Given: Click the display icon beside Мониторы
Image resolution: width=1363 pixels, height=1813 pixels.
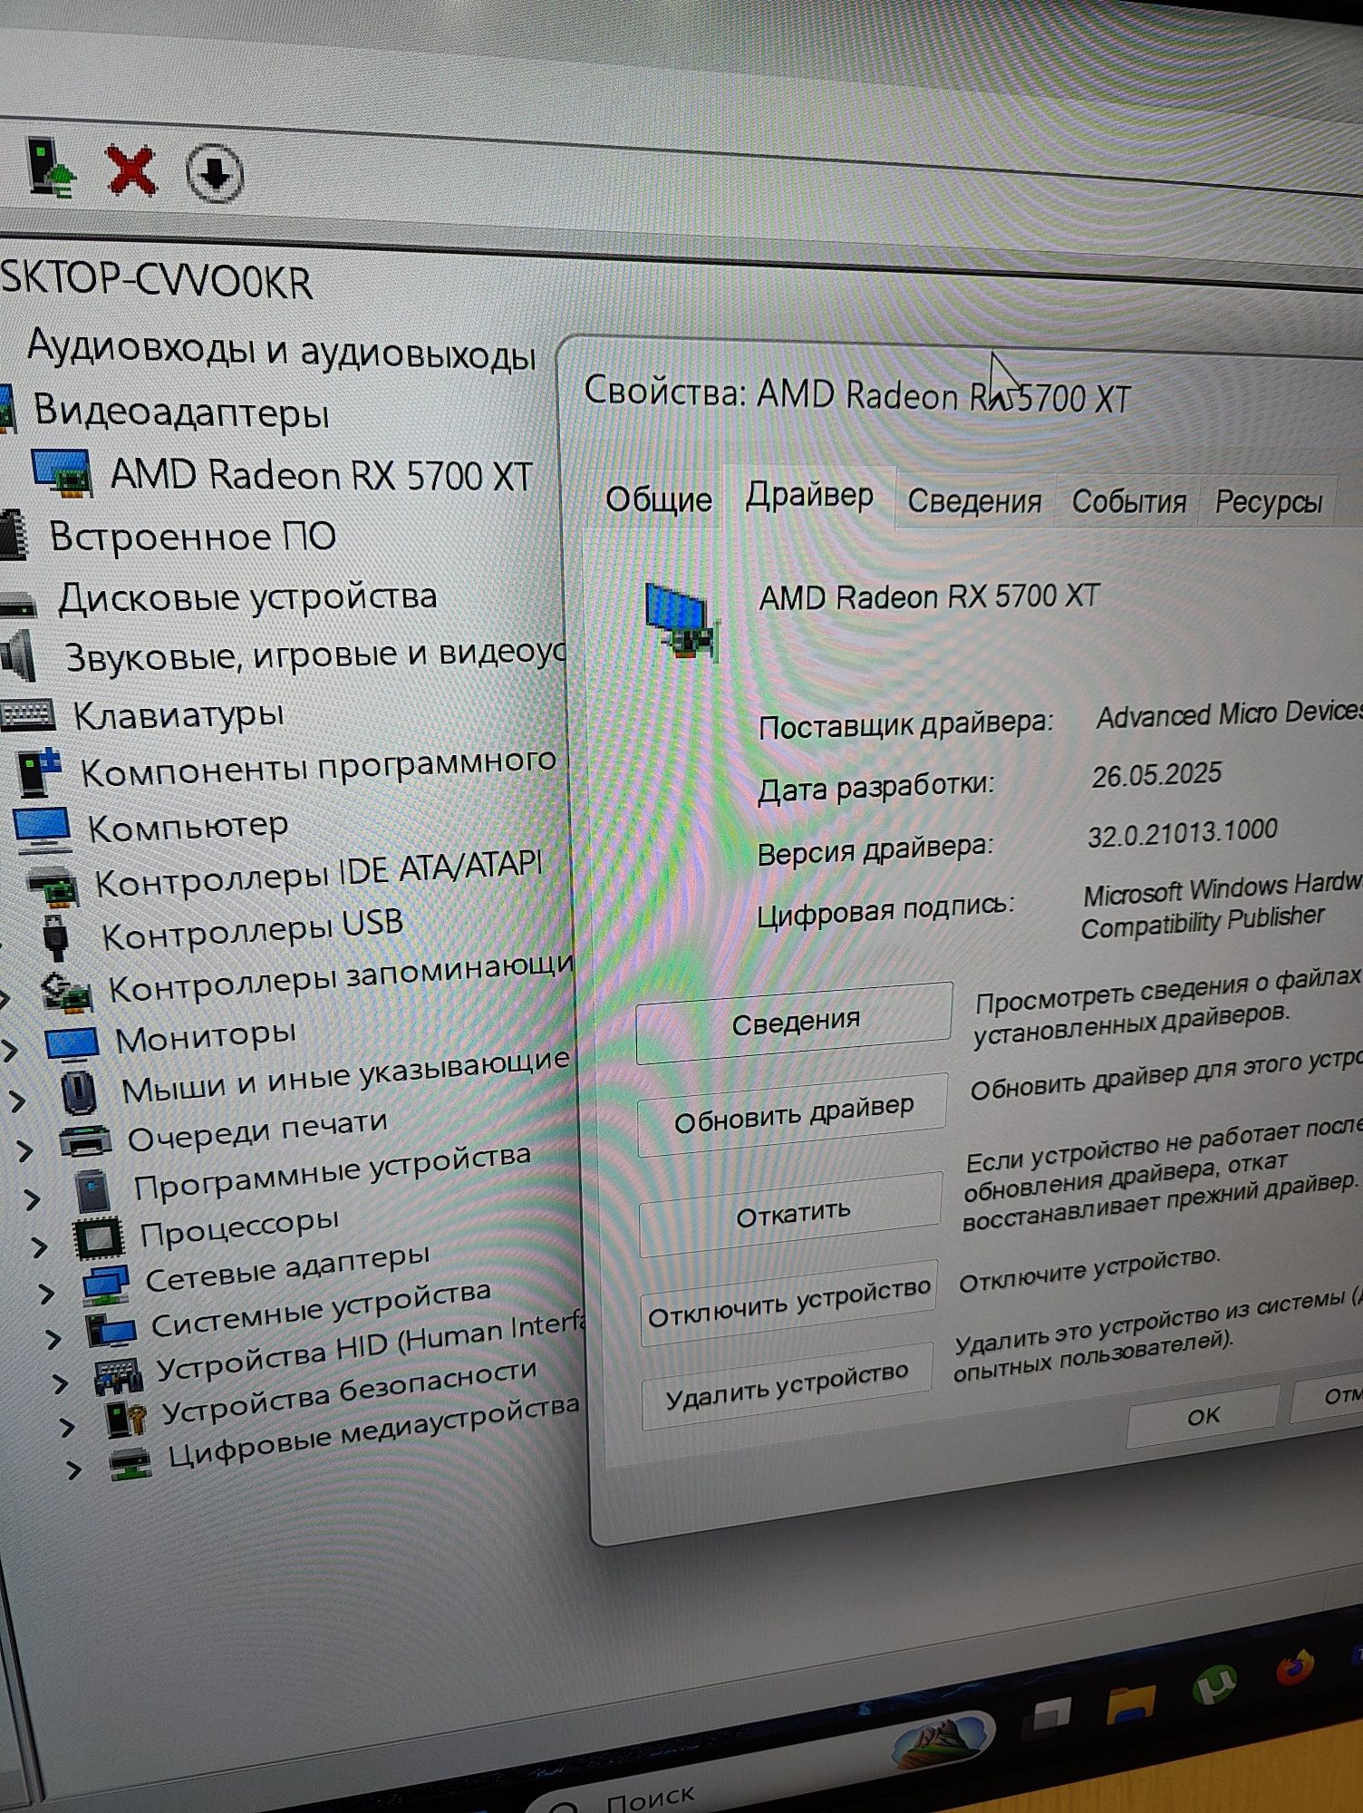Looking at the screenshot, I should pos(72,1043).
